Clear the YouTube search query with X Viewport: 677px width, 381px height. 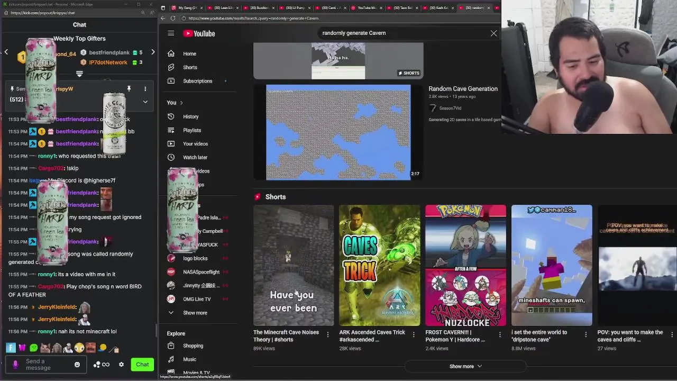[493, 33]
